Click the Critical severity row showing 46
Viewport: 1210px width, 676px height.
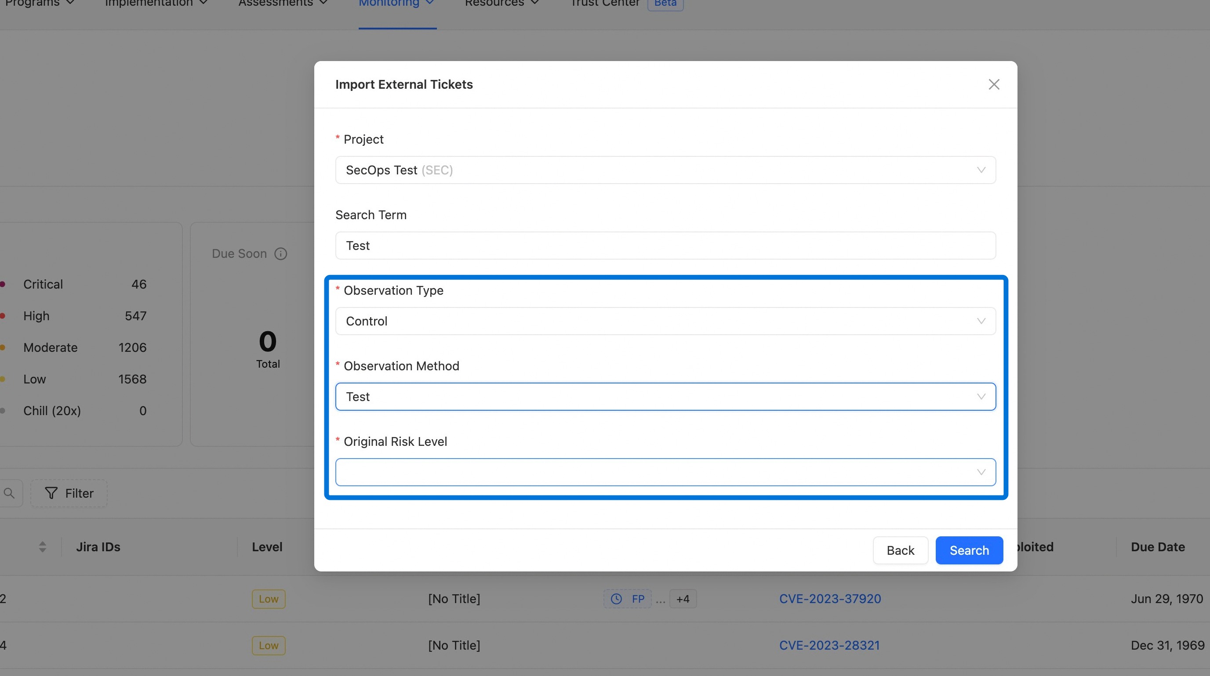coord(74,285)
